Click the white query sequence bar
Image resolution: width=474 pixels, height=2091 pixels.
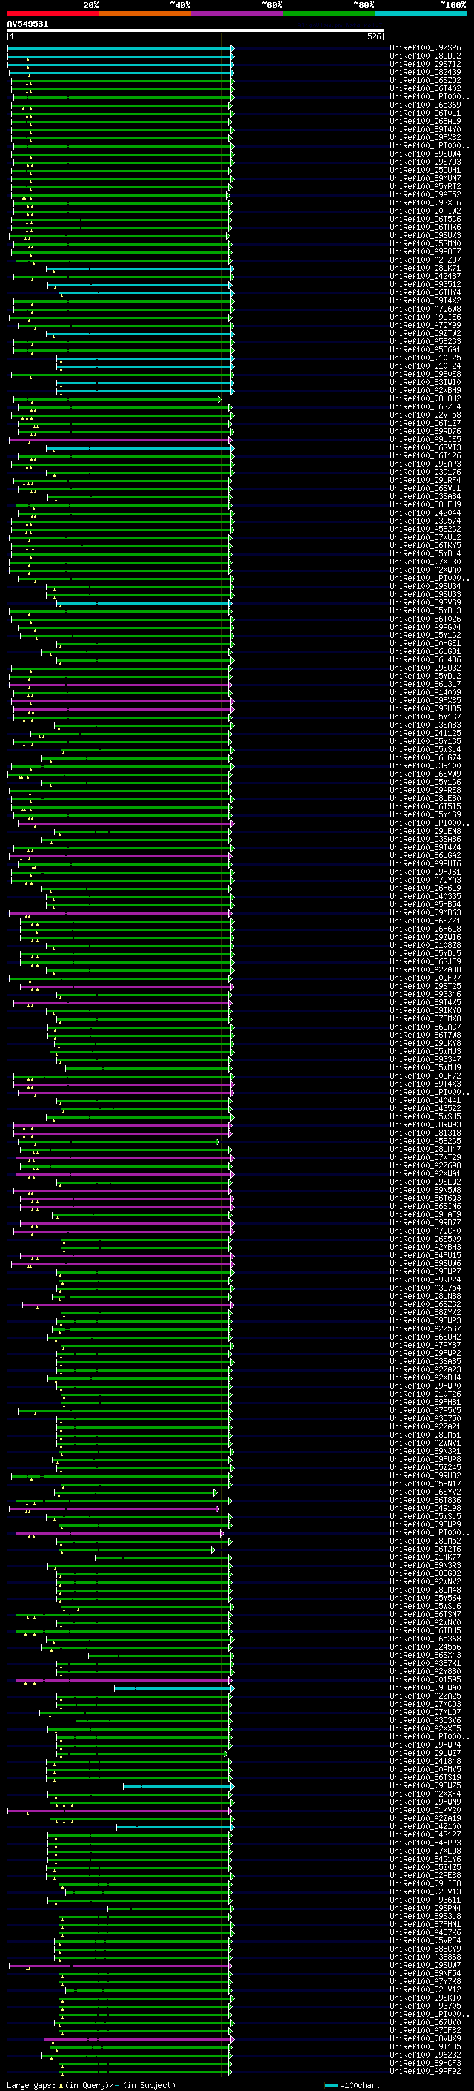point(196,31)
